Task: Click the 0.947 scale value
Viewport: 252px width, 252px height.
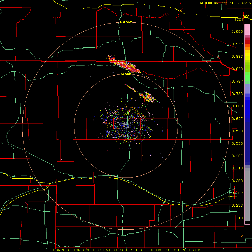Action: click(237, 44)
